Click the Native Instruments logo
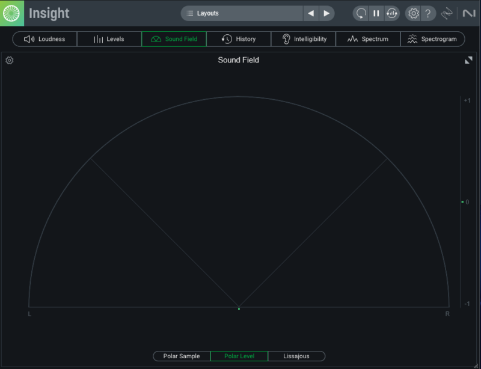The height and width of the screenshot is (369, 481). [x=468, y=13]
